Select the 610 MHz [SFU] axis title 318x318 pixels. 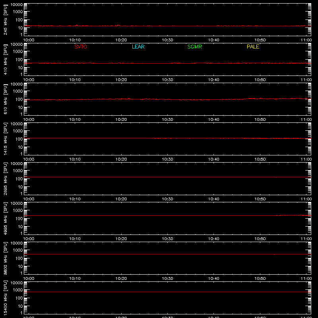click(5, 99)
